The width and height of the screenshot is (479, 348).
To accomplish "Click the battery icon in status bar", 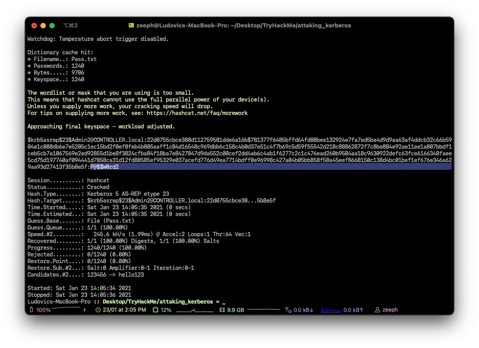I will (x=31, y=310).
